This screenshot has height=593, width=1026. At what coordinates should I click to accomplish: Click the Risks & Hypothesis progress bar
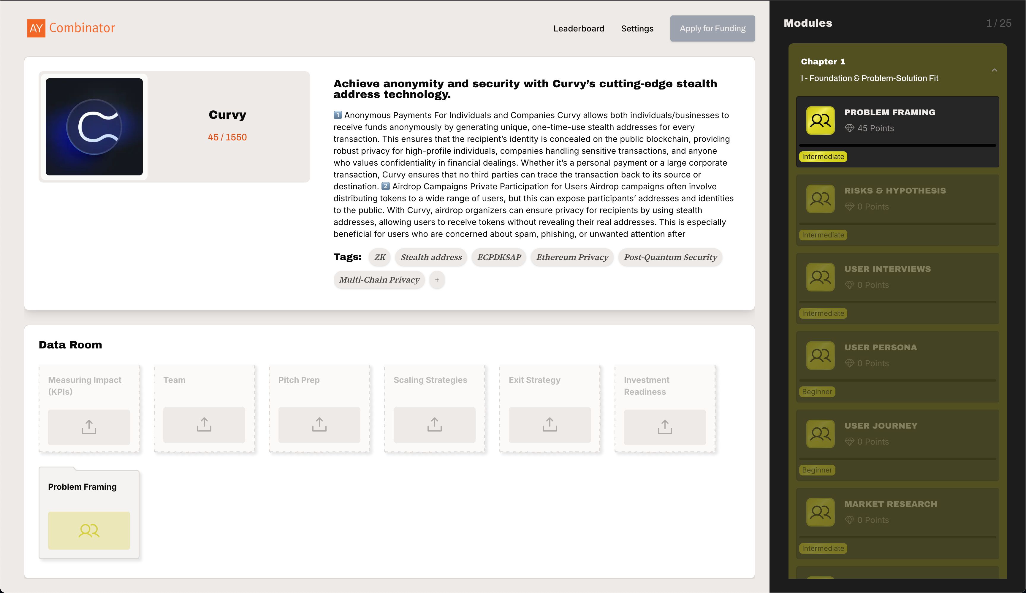tap(897, 224)
